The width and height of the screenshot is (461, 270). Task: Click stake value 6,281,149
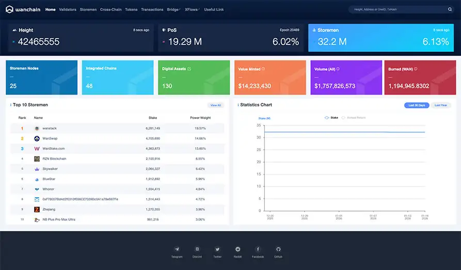coord(153,129)
